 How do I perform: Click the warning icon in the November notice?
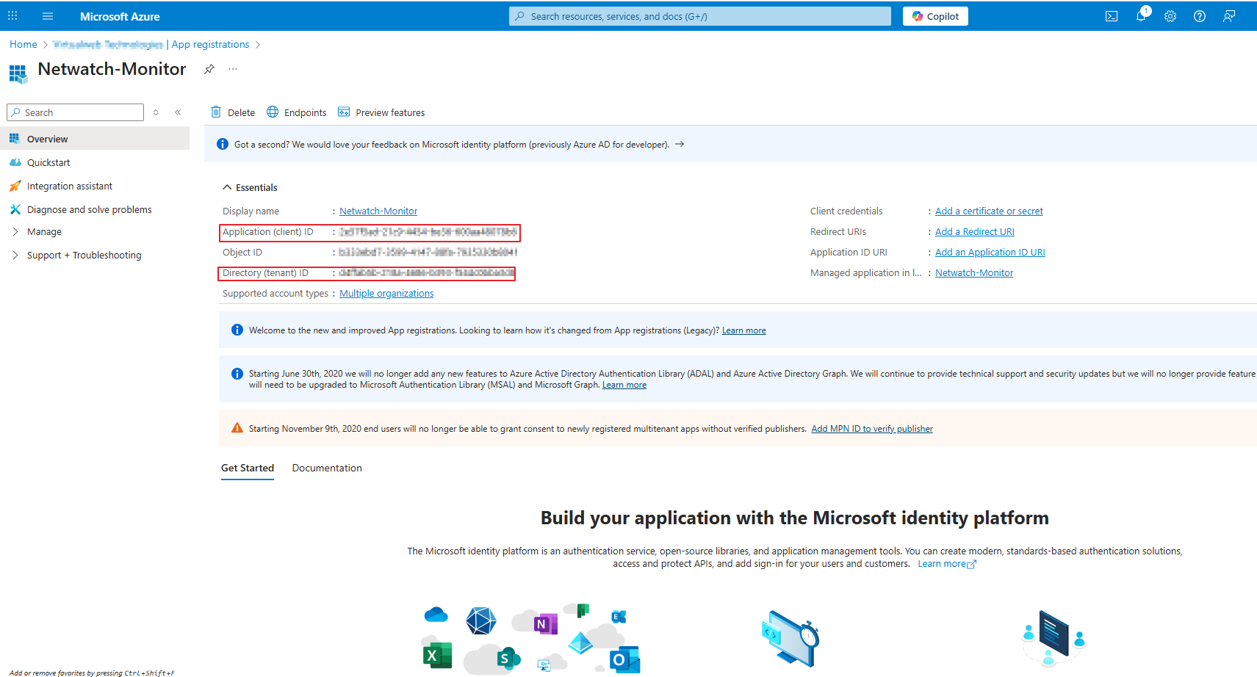coord(237,428)
